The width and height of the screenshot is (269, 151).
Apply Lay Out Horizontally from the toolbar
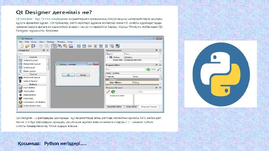(78, 46)
